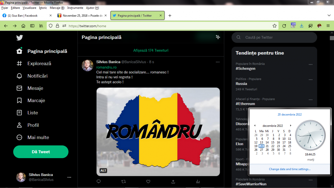Viewport: 334px width, 188px height.
Task: Reply to the Silvius Banica tweet
Action: click(98, 182)
